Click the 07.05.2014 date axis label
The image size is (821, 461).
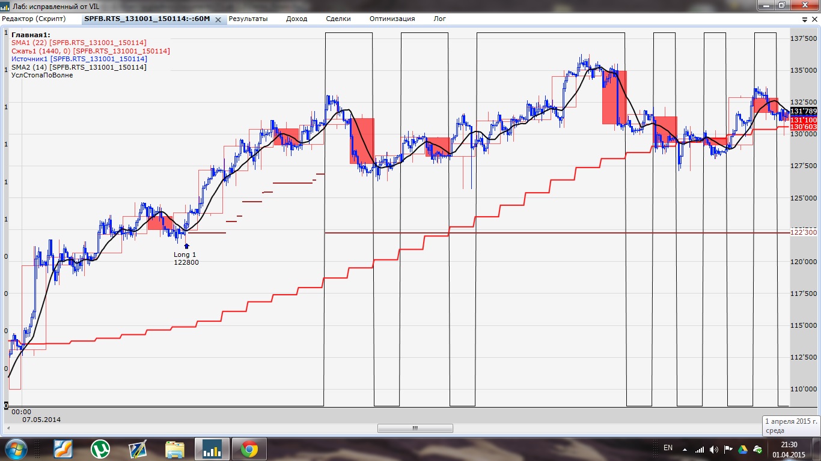point(41,420)
